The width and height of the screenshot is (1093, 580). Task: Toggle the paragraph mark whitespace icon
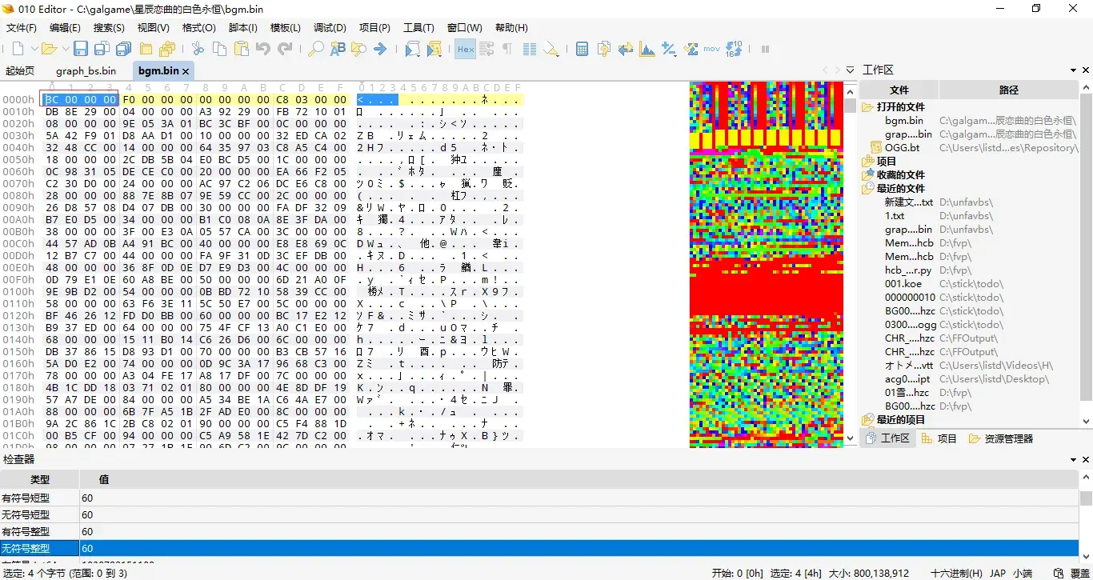click(x=507, y=50)
